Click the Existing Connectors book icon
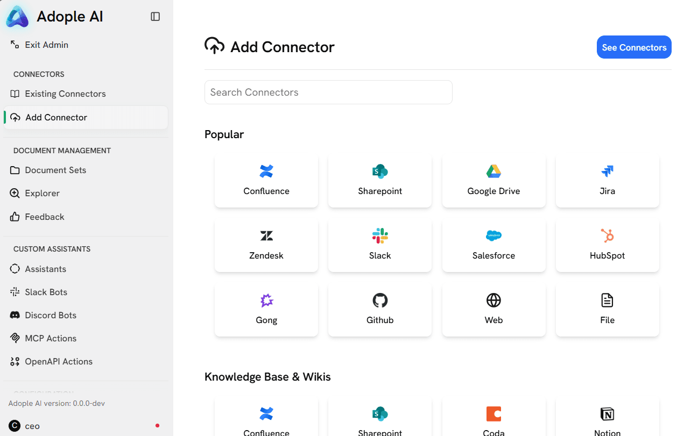This screenshot has height=436, width=698. tap(15, 94)
